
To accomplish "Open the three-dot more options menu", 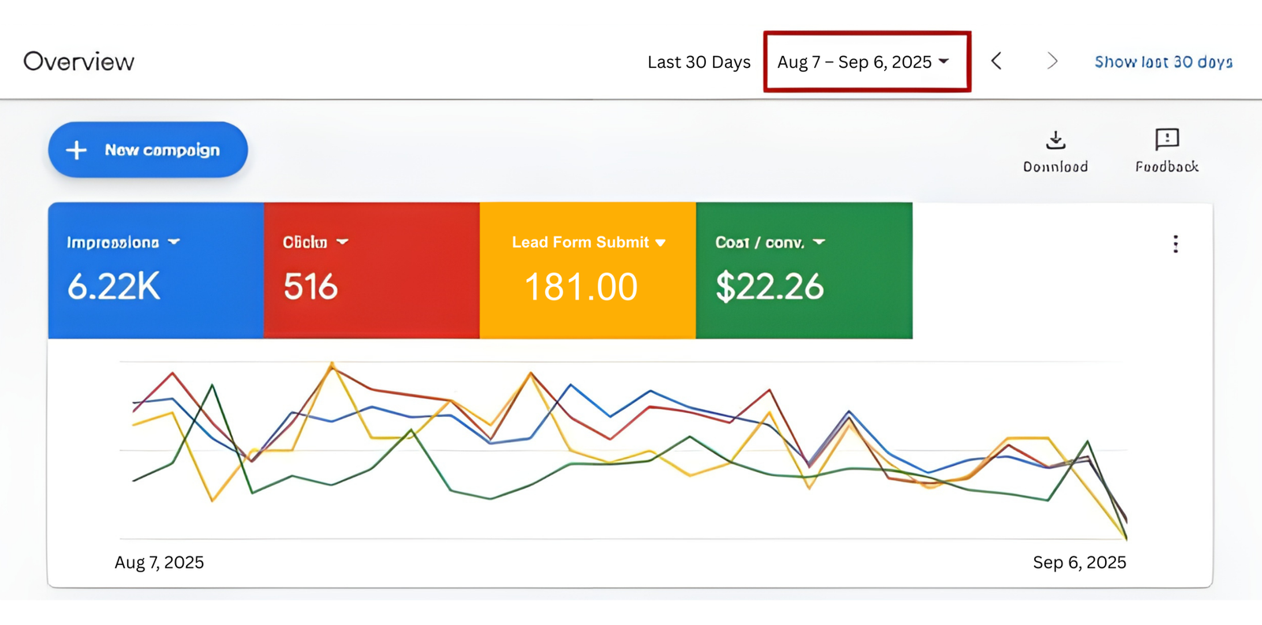I will coord(1175,244).
